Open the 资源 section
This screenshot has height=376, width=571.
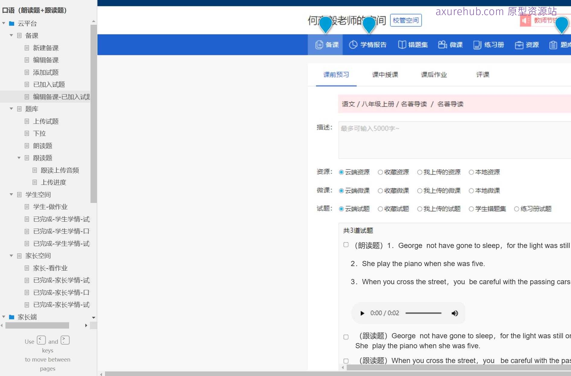[x=527, y=45]
